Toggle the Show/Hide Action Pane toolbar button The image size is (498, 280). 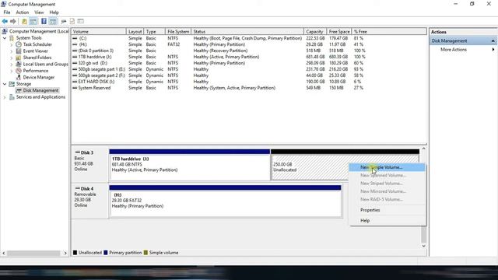coord(53,21)
